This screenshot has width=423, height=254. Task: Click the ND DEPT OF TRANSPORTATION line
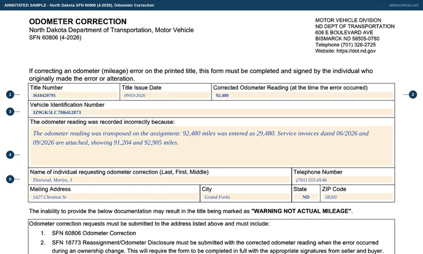tap(355, 26)
